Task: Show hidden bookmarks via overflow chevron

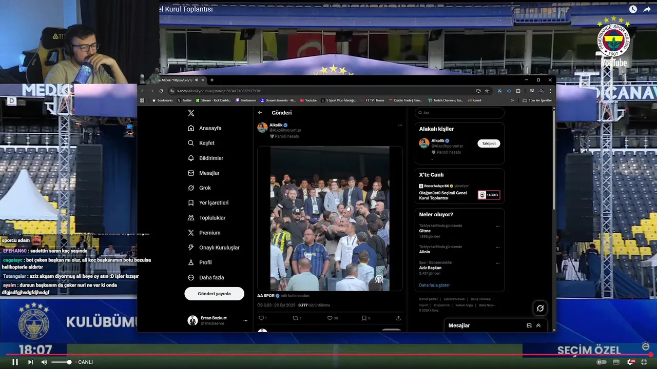Action: click(x=512, y=100)
